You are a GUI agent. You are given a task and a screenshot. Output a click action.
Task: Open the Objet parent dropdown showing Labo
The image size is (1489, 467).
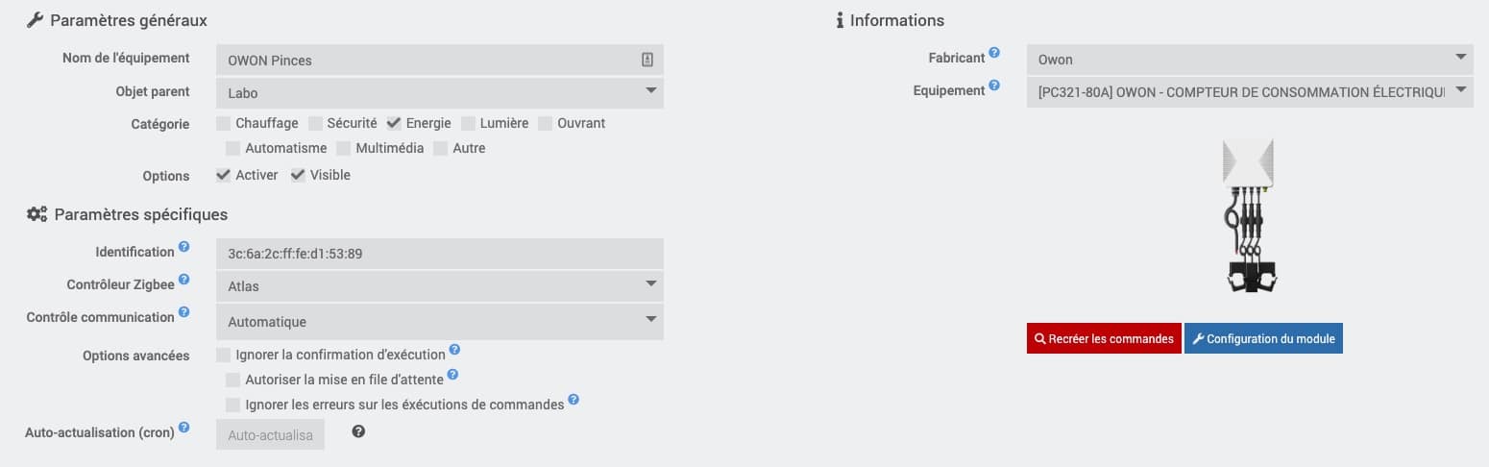(x=440, y=93)
